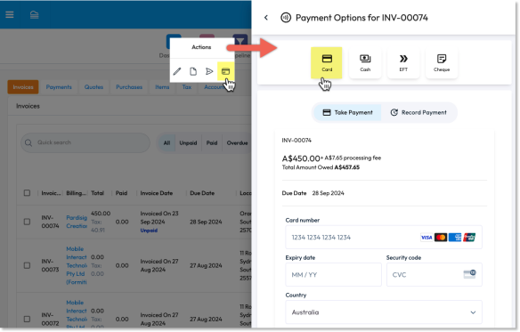The width and height of the screenshot is (520, 332).
Task: Click the INV-00074 invoice number cell
Action: point(50,222)
